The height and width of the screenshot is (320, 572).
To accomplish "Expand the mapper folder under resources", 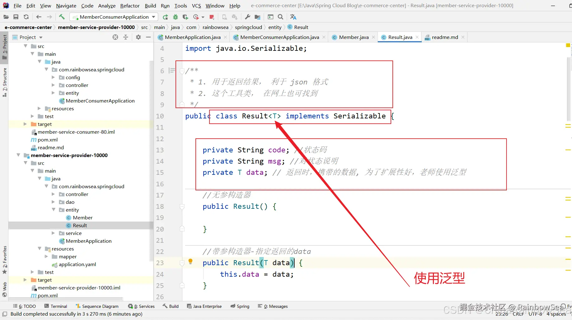I will coord(46,256).
